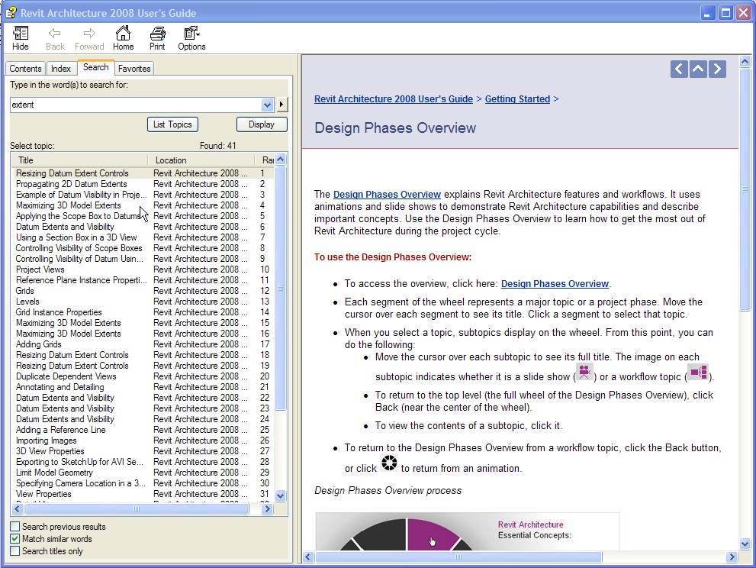Enable Search titles only checkbox
Screen dimensions: 756x568
pos(15,551)
